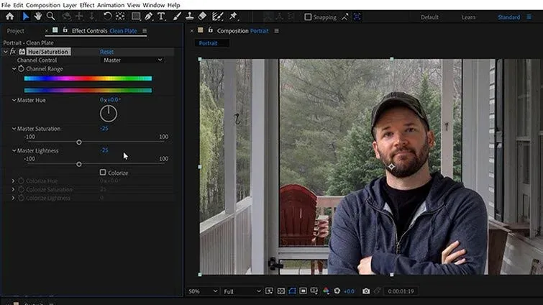Collapse the Channel Range property
Screen dimensions: 543x305
coord(14,69)
